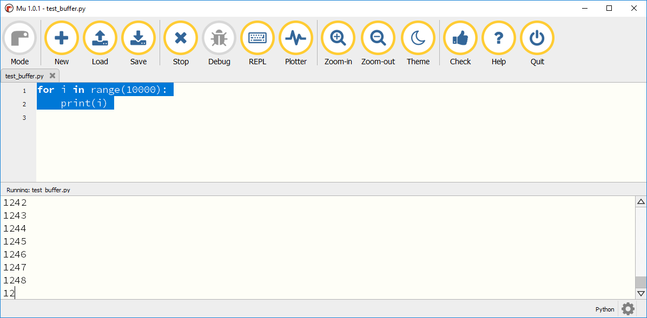The height and width of the screenshot is (318, 647).
Task: Check the code for errors
Action: pos(460,43)
